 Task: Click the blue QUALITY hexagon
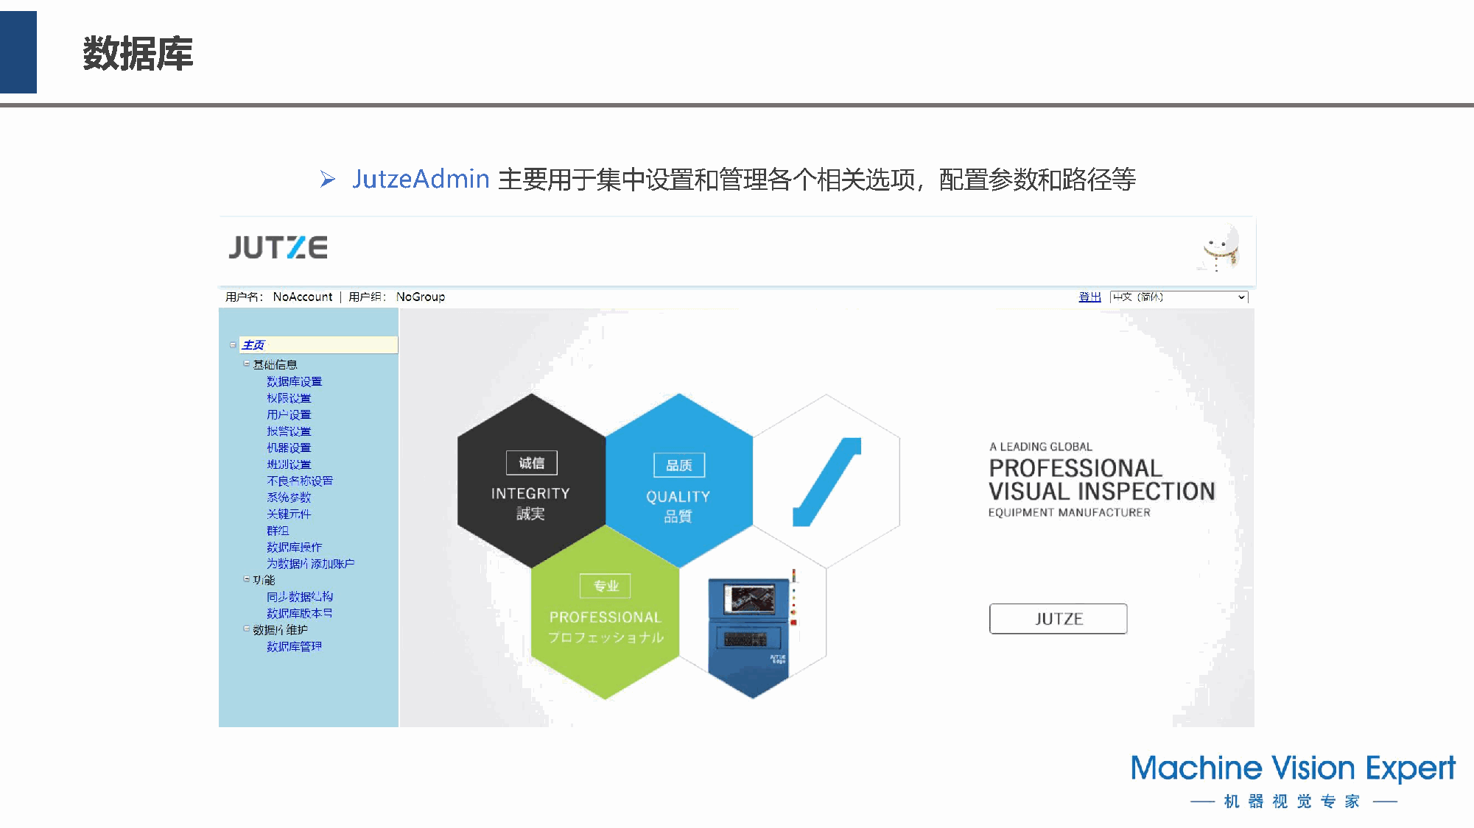pos(678,481)
